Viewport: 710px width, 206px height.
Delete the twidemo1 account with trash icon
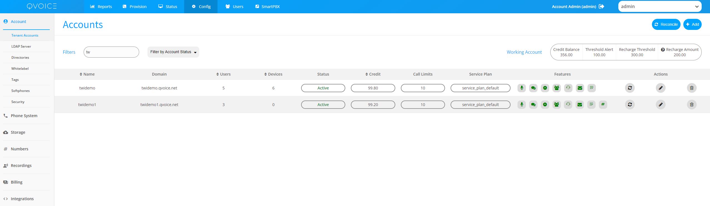tap(692, 105)
